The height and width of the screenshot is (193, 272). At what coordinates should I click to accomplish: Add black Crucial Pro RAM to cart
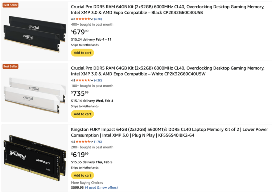82,53
